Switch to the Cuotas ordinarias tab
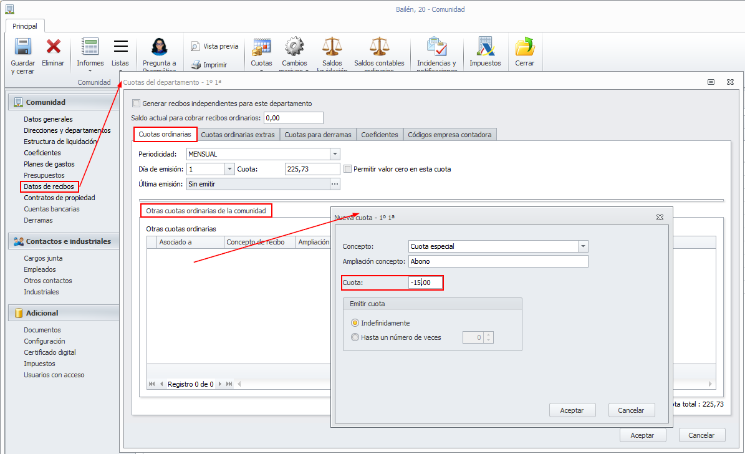Image resolution: width=745 pixels, height=454 pixels. click(x=165, y=135)
